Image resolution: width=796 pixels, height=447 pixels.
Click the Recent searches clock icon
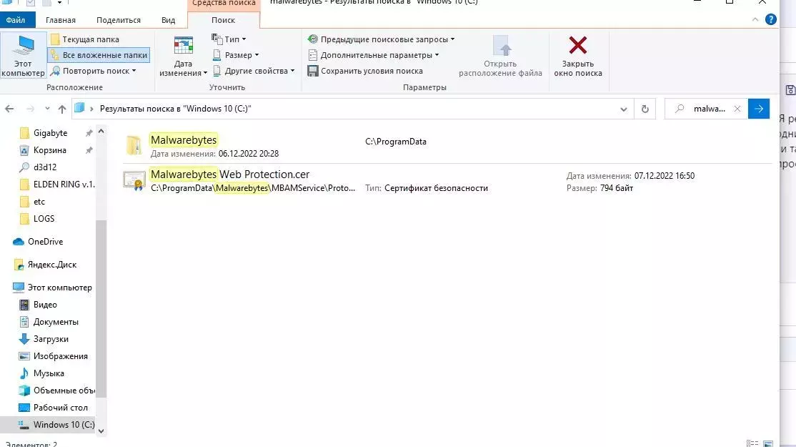coord(312,39)
